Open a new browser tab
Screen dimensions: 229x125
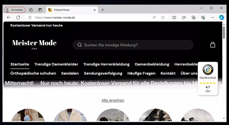pos(103,10)
